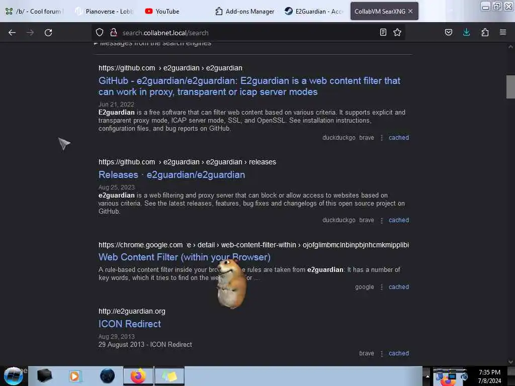The height and width of the screenshot is (386, 515).
Task: Toggle reader view in address bar
Action: (383, 33)
